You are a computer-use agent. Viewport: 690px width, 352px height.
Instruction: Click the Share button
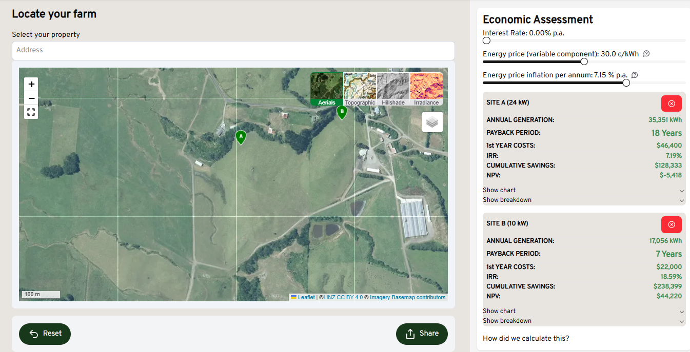pyautogui.click(x=422, y=334)
